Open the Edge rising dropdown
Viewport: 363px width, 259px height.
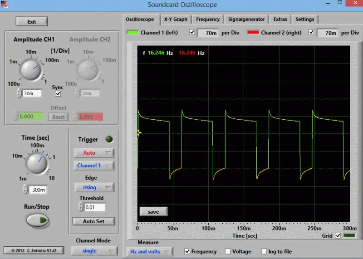click(94, 187)
